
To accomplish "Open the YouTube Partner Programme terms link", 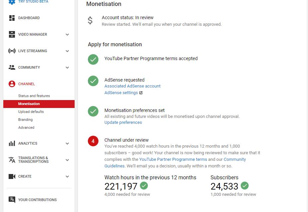I will click(173, 159).
